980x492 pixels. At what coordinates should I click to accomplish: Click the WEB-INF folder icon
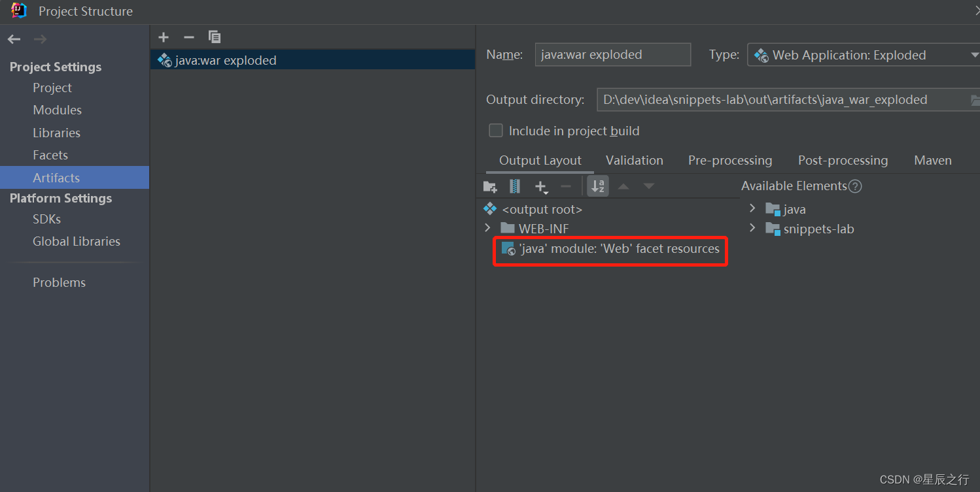coord(508,228)
